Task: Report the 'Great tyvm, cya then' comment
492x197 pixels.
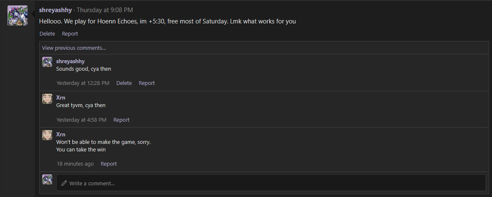Action: (121, 120)
